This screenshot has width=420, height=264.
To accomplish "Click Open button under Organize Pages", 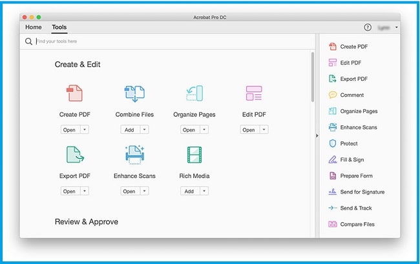I will (x=190, y=130).
